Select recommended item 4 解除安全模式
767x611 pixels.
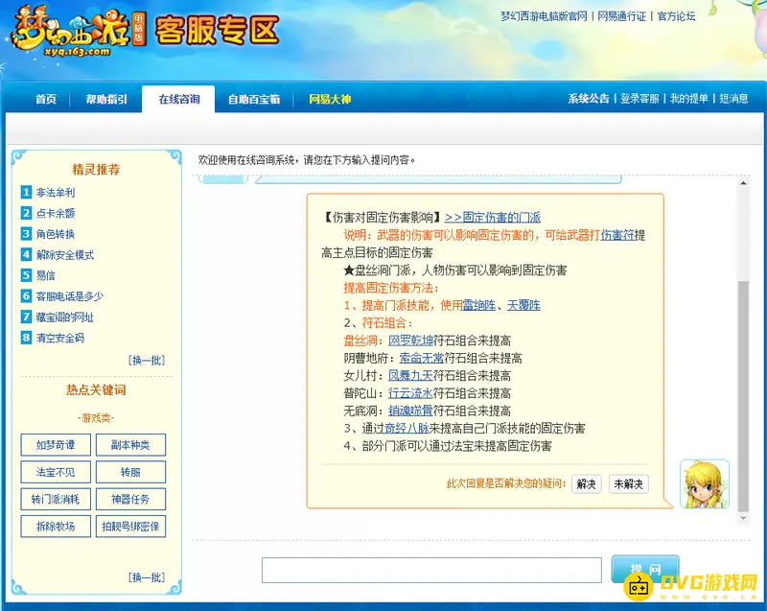pyautogui.click(x=64, y=255)
